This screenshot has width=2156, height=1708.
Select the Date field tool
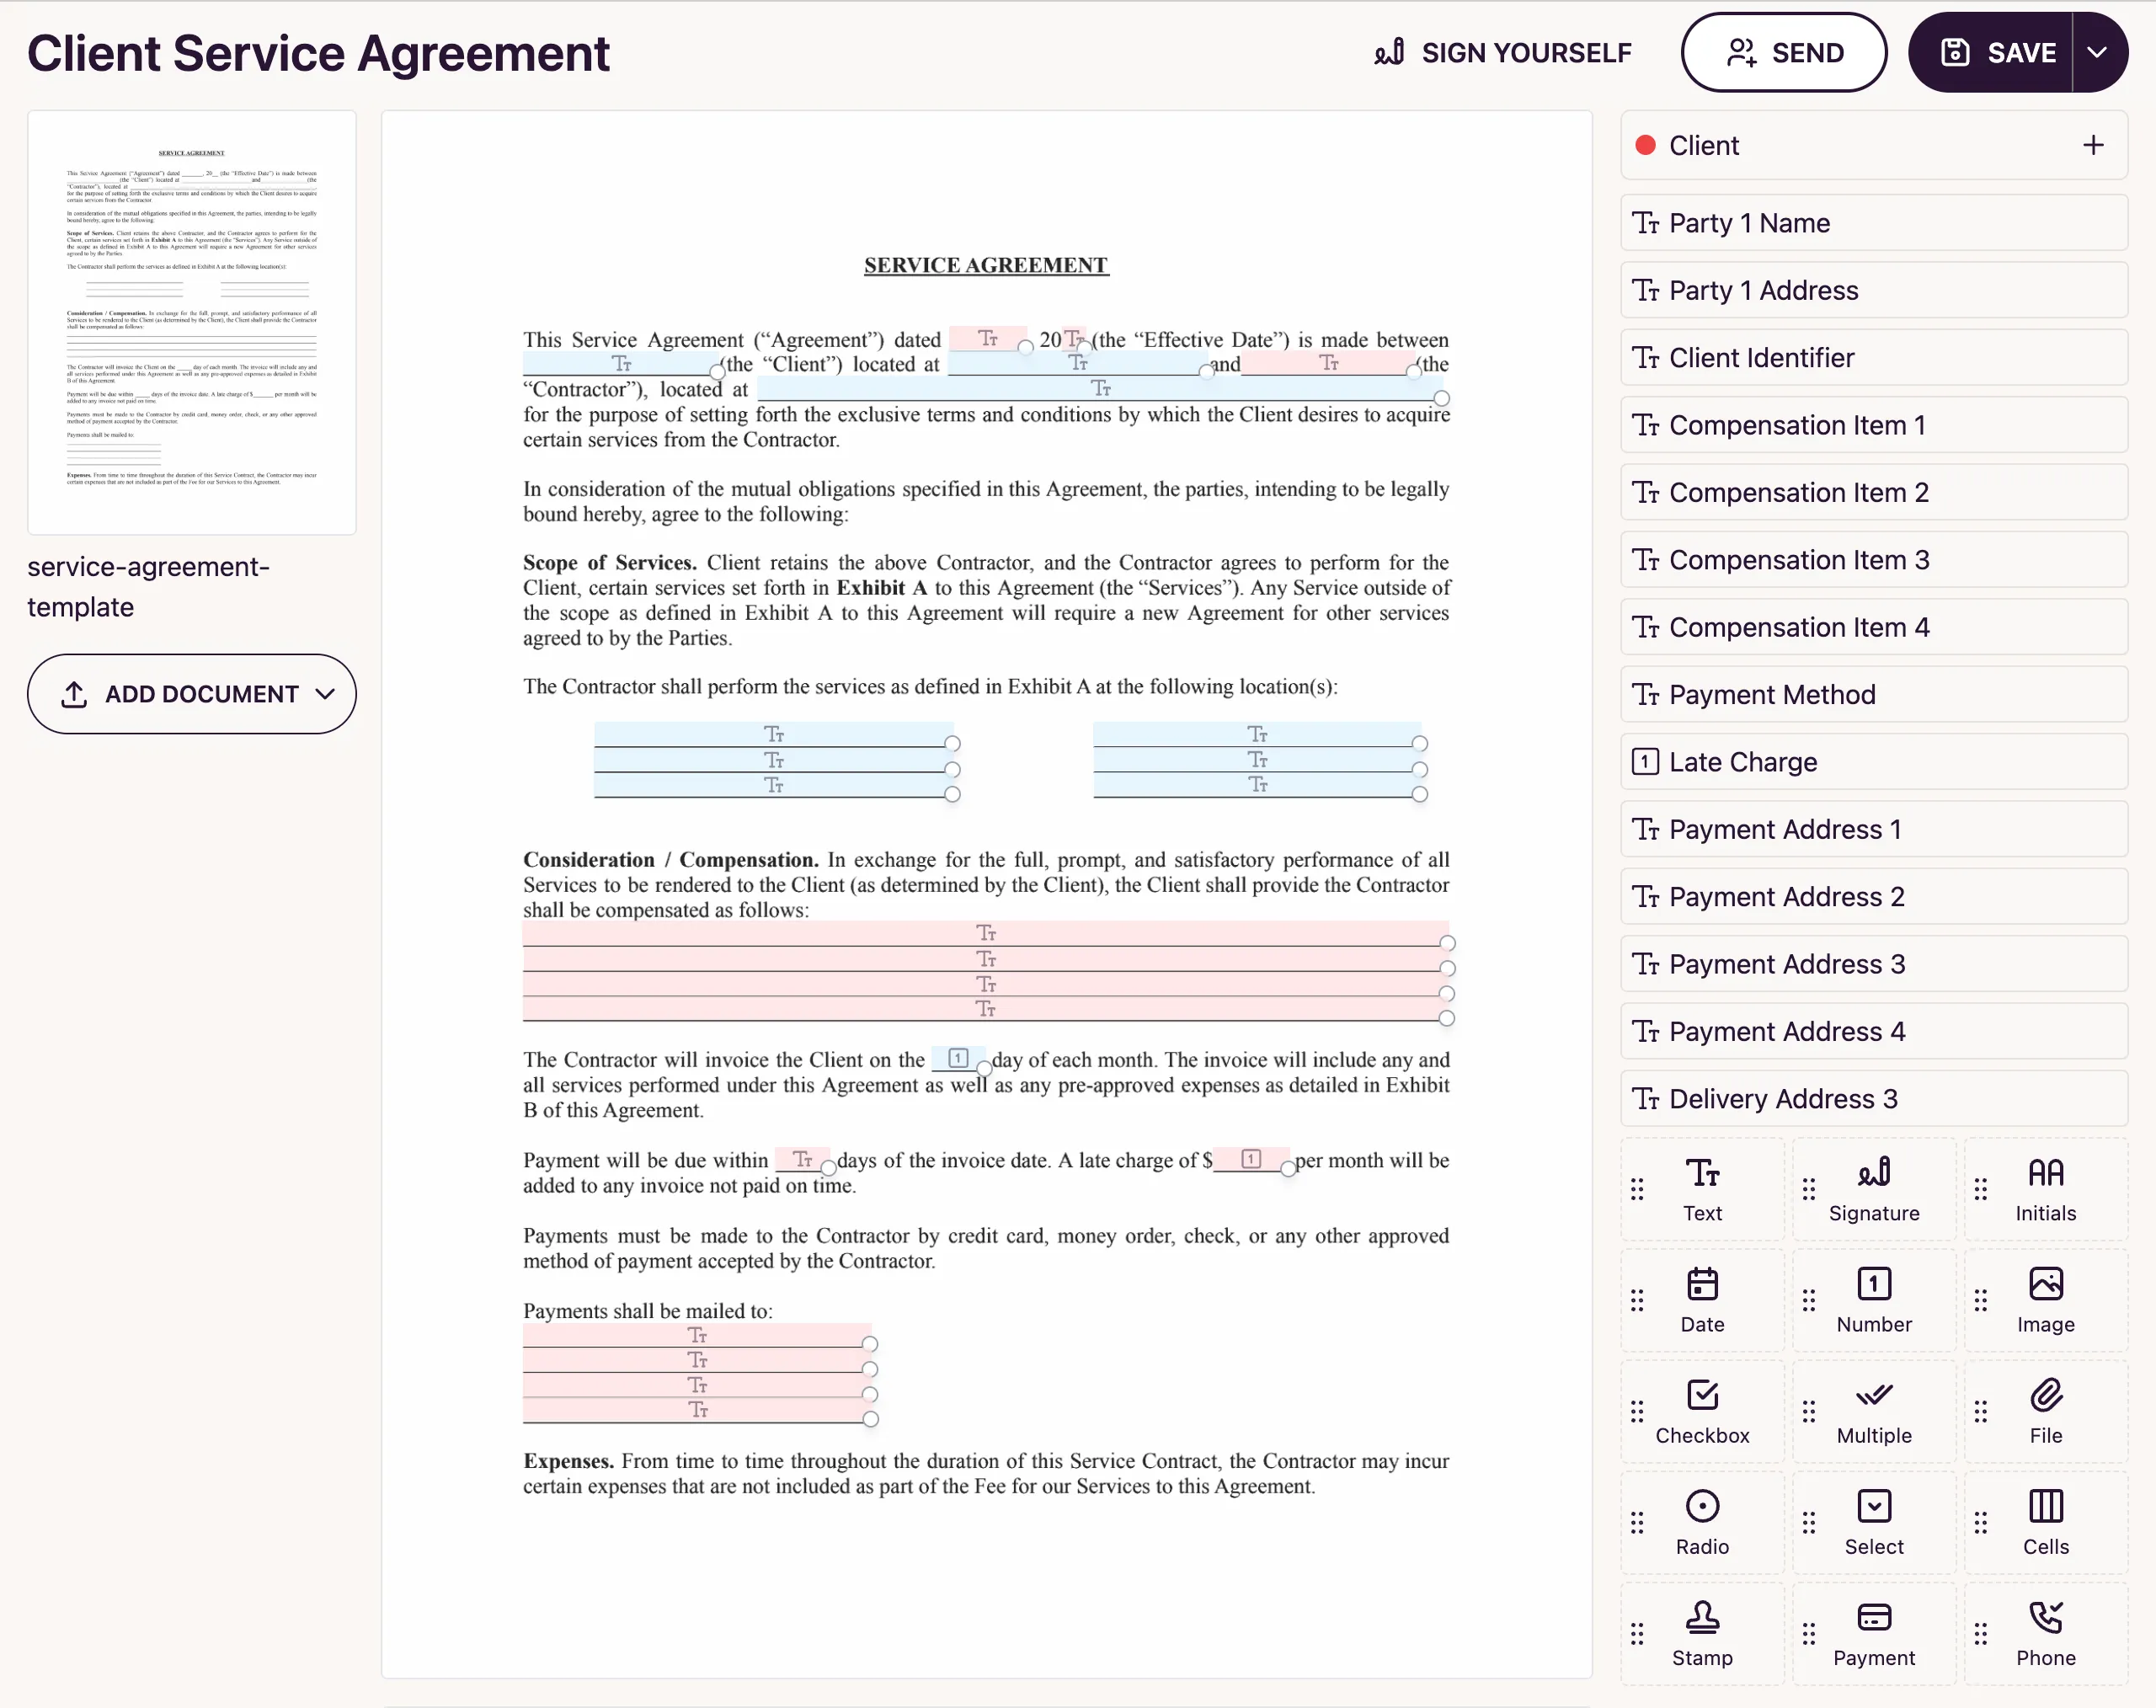[x=1702, y=1300]
